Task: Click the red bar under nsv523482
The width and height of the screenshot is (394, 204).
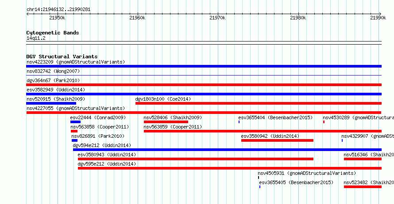Action: tap(363, 187)
